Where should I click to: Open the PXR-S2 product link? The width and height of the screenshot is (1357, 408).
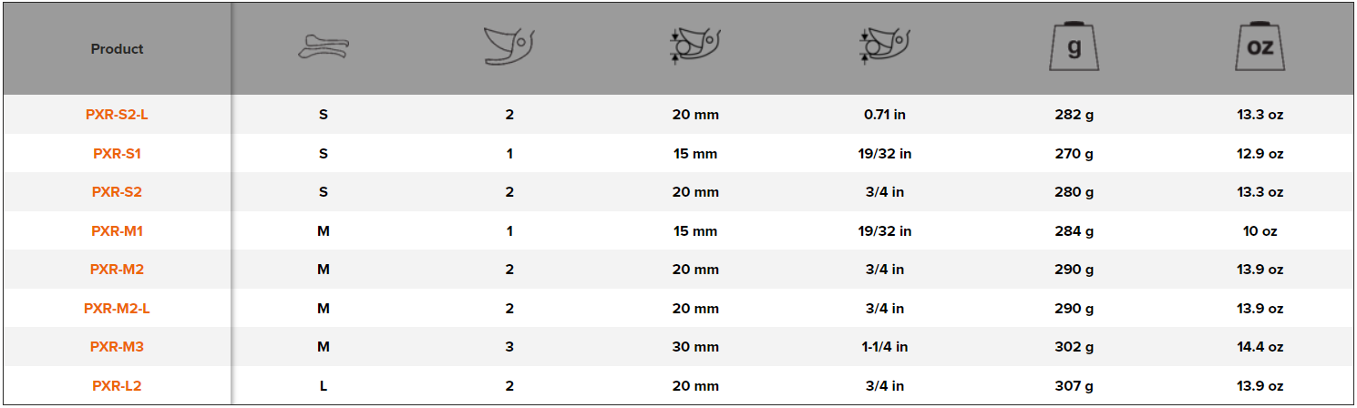(117, 192)
